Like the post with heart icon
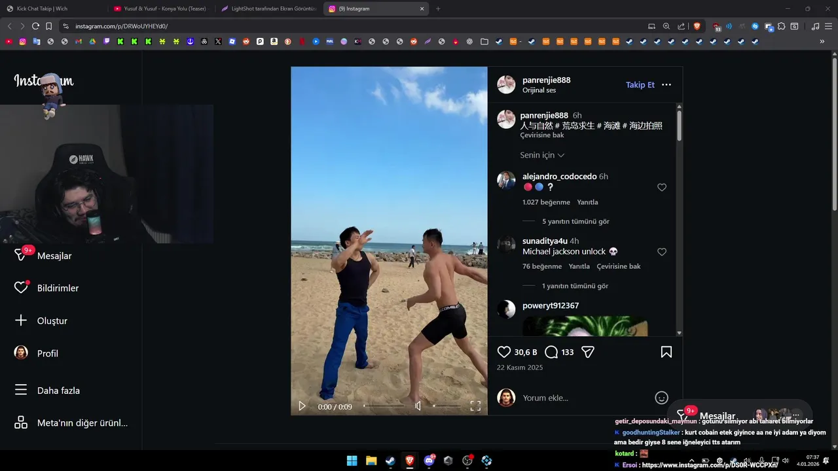Viewport: 838px width, 471px height. pyautogui.click(x=503, y=352)
